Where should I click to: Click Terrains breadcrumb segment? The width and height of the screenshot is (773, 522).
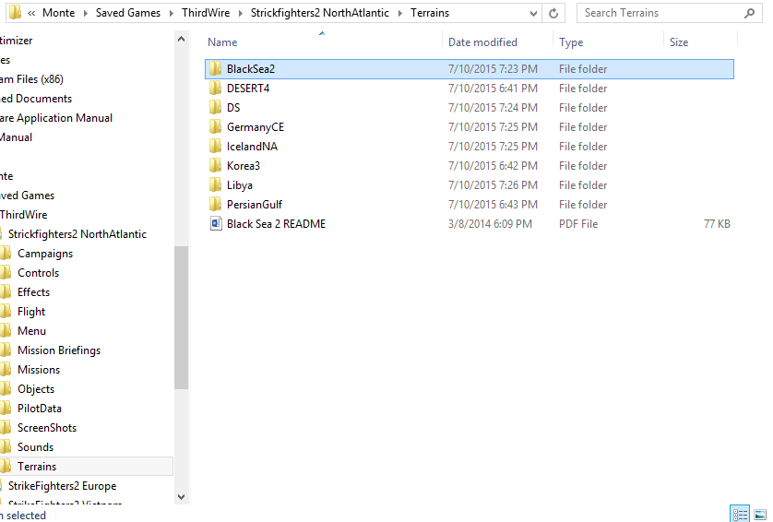click(430, 13)
